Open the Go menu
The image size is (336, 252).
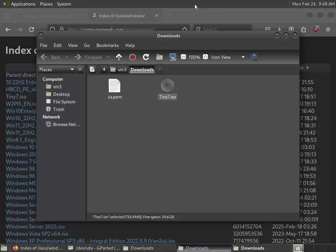(87, 45)
